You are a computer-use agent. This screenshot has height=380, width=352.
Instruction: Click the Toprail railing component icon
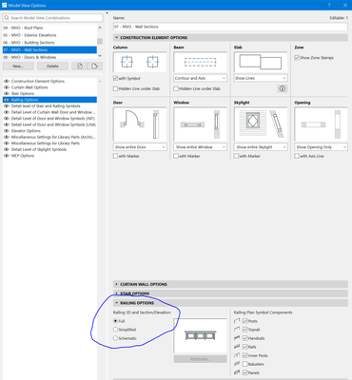[x=237, y=330]
